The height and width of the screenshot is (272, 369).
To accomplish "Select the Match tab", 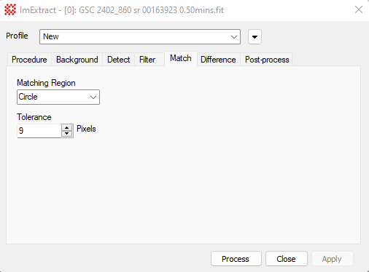I will 181,58.
